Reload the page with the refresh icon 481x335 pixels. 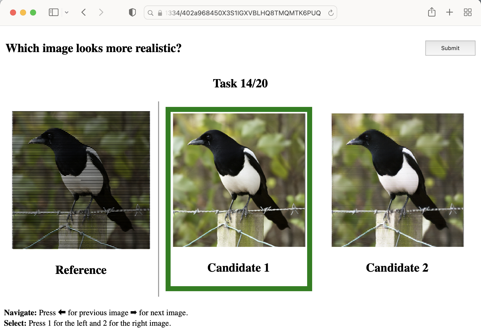(331, 13)
